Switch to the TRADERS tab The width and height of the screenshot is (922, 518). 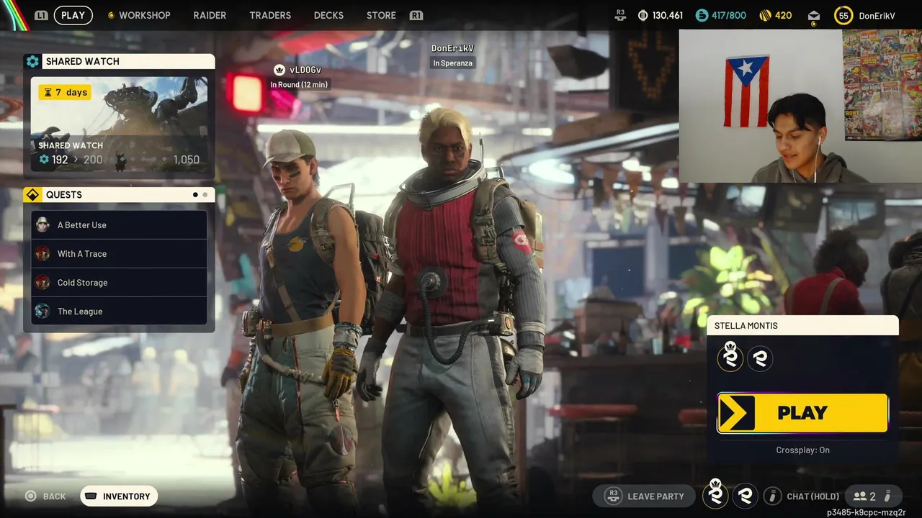(270, 15)
